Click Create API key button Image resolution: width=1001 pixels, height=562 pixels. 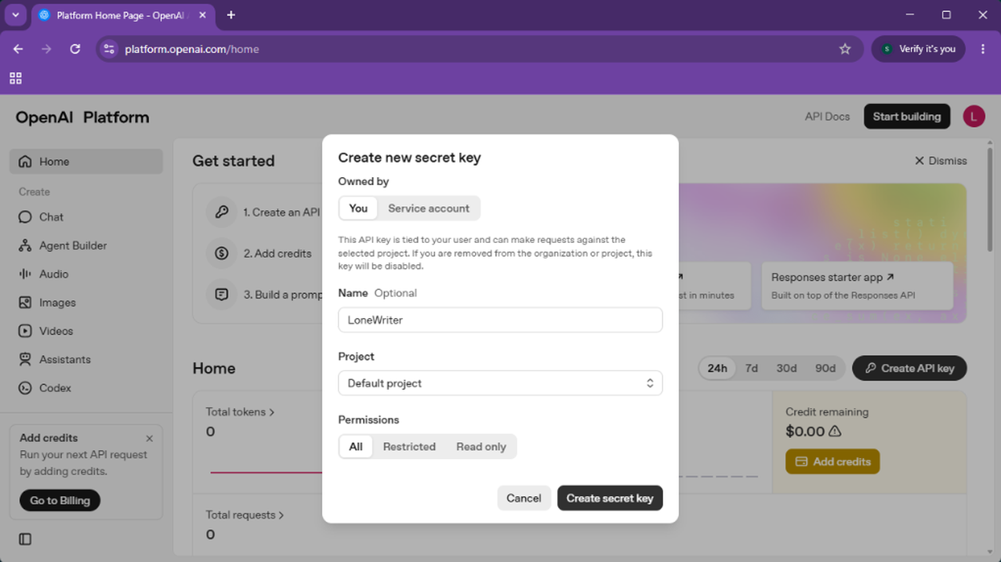pos(909,368)
